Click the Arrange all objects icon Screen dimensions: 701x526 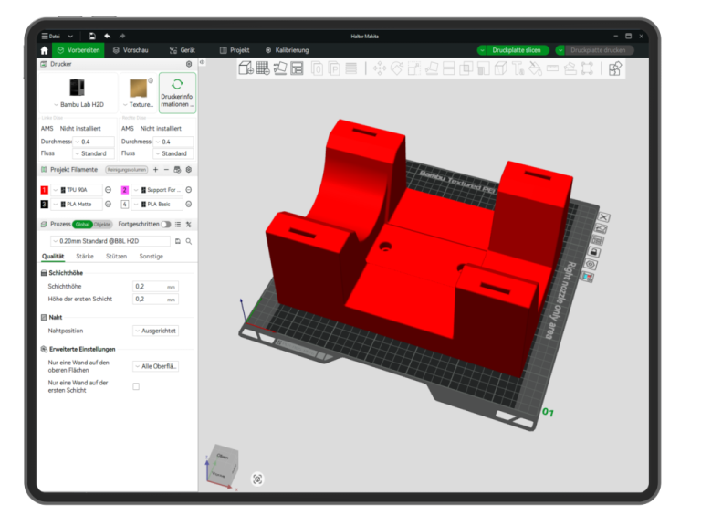click(x=297, y=68)
